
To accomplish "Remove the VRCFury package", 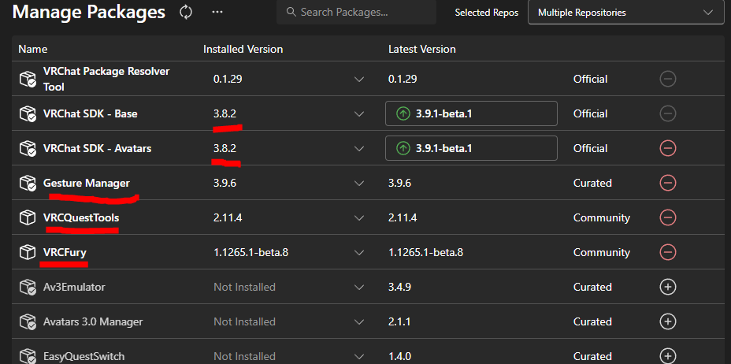I will pyautogui.click(x=668, y=252).
